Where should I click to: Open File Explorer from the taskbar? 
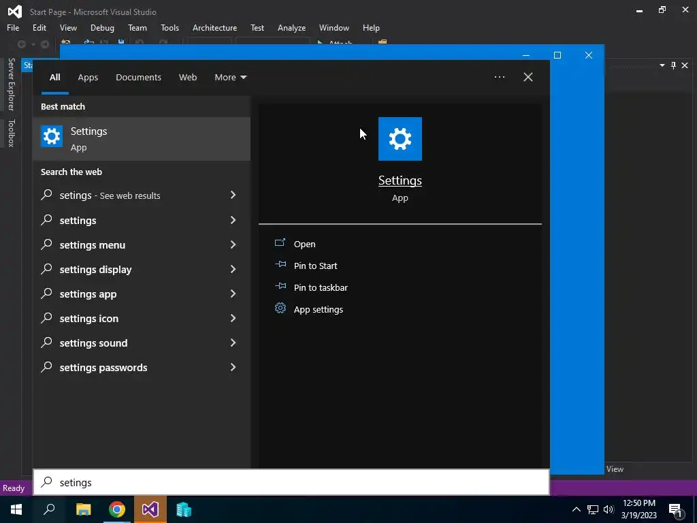tap(83, 509)
